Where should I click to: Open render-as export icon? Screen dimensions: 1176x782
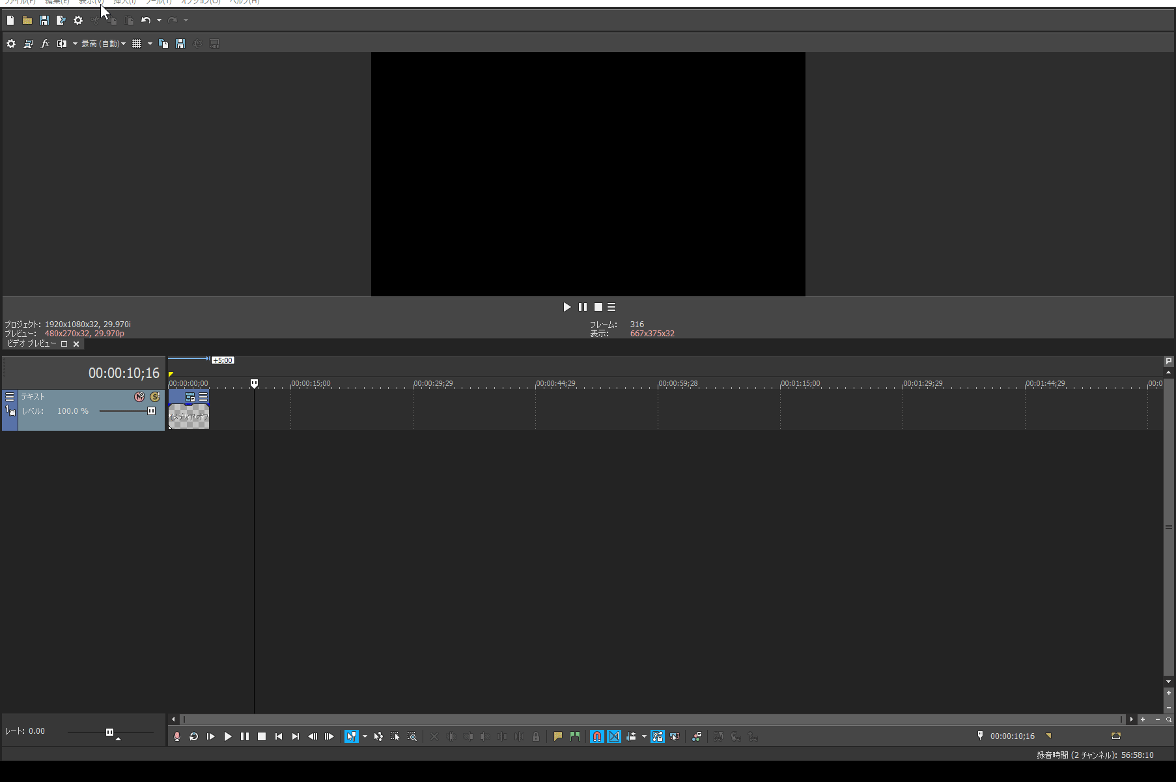click(61, 20)
